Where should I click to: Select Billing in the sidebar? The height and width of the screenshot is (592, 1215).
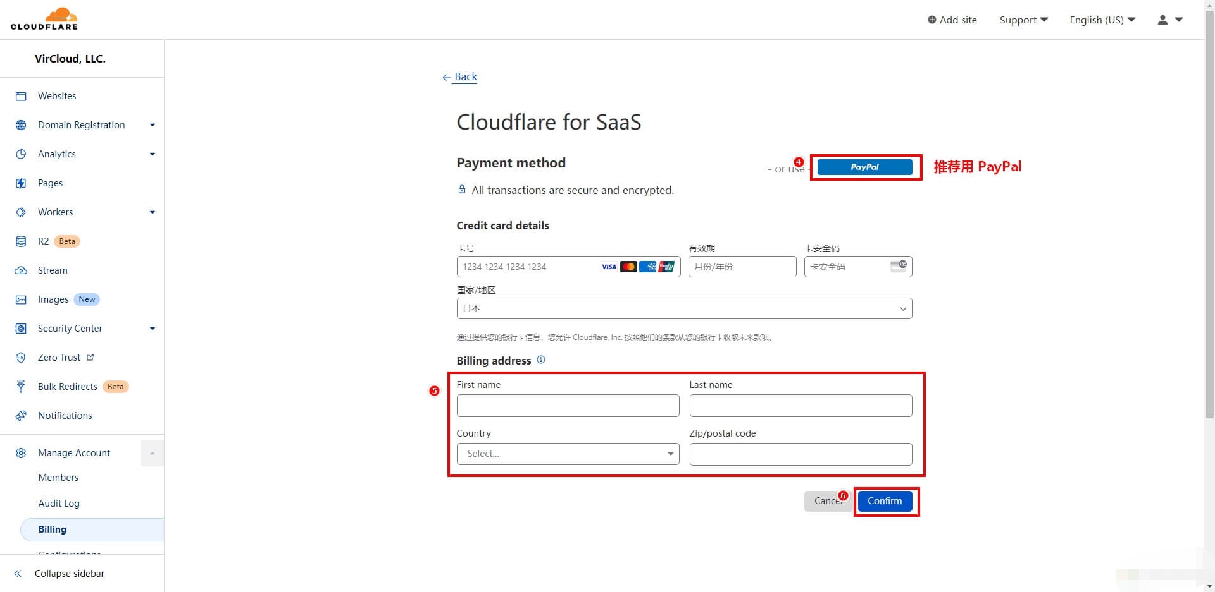coord(53,529)
